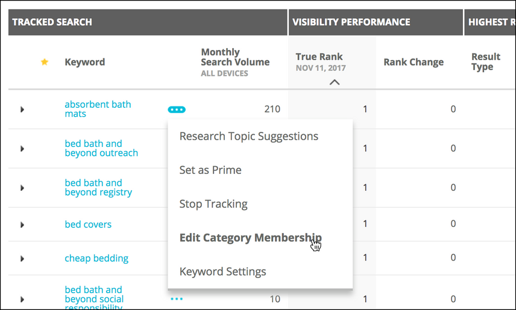Sort by Rank Change column header

click(x=414, y=62)
